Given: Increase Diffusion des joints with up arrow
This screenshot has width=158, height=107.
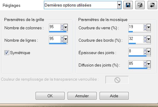Looking at the screenshot, I should 145,63.
